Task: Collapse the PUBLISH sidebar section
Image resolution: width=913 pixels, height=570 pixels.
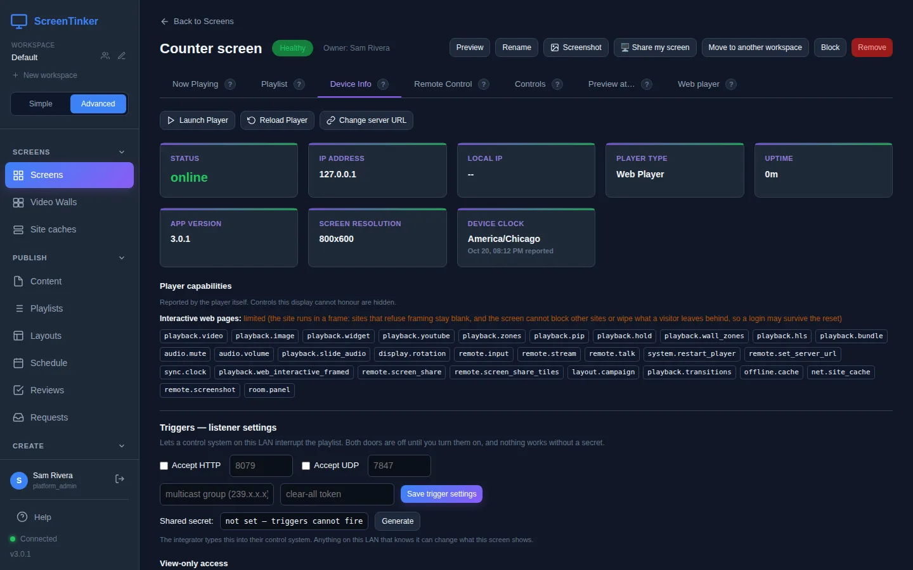Action: tap(122, 258)
